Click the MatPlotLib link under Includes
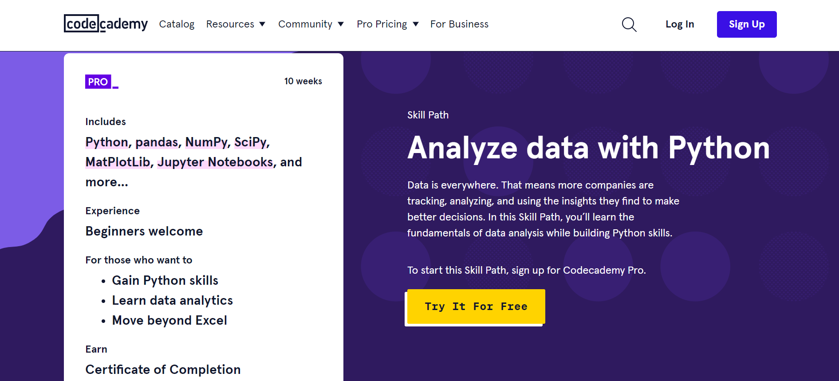 (118, 162)
